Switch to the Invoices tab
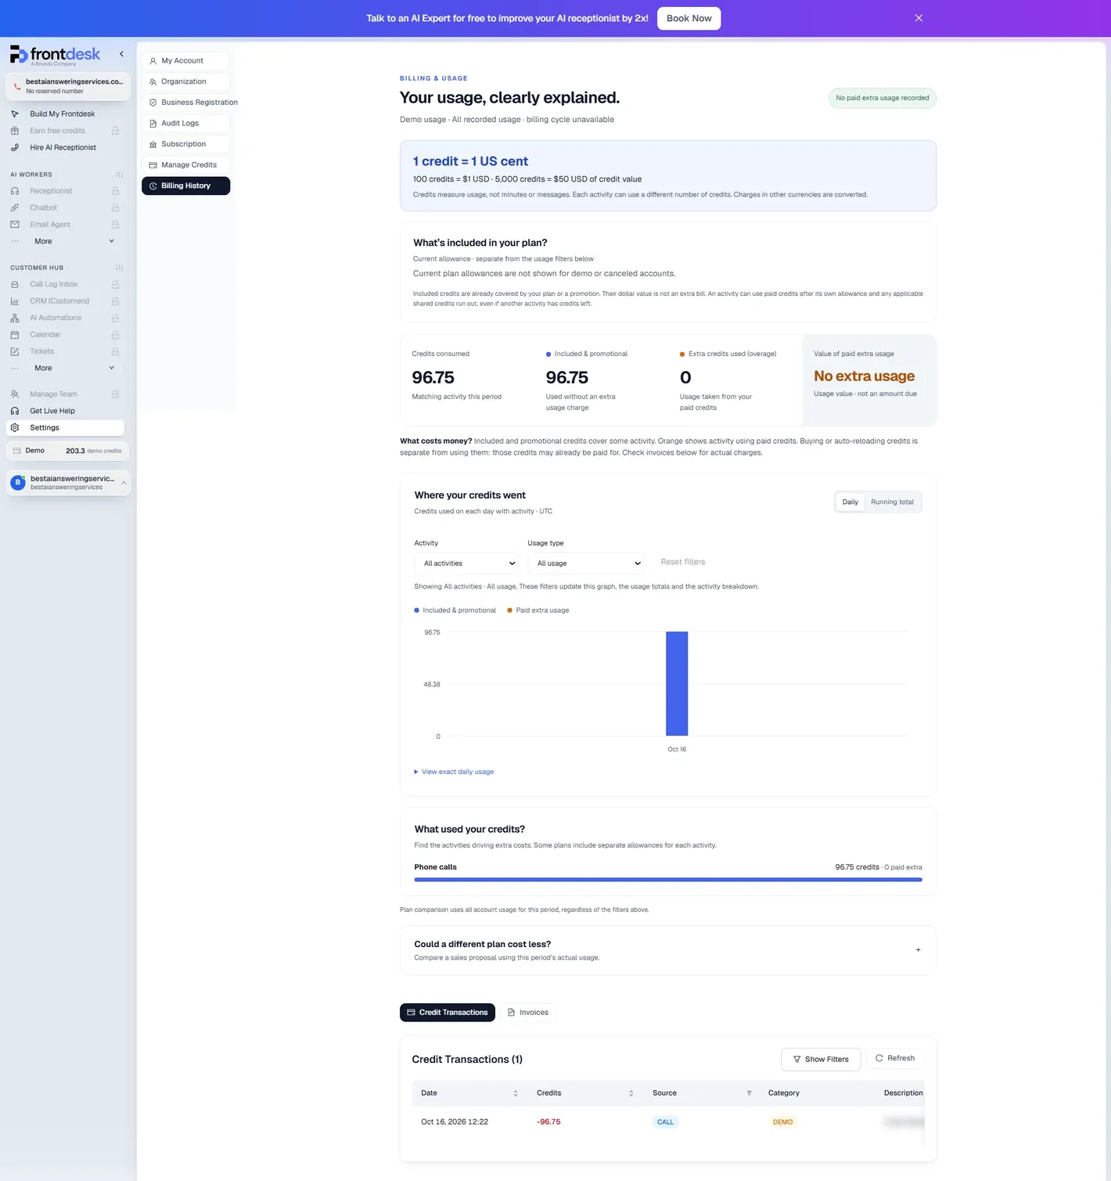 pos(527,1013)
